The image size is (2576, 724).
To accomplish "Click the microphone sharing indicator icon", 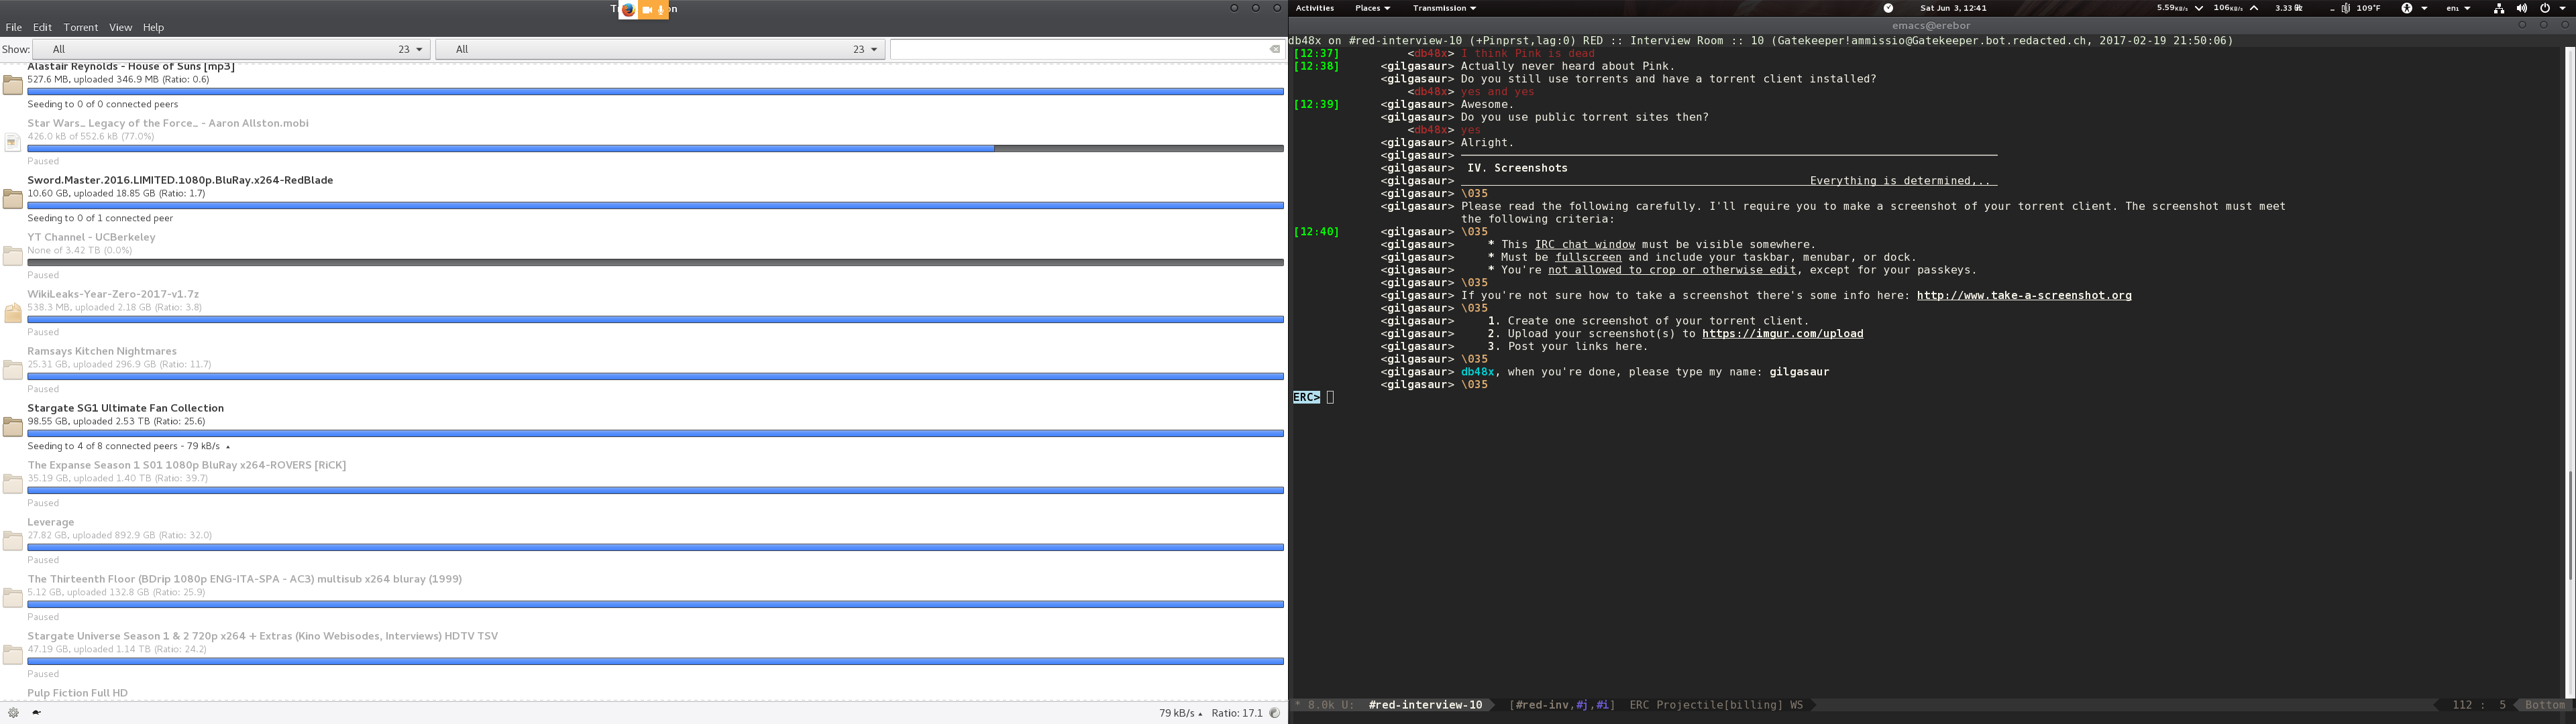I will click(x=661, y=9).
